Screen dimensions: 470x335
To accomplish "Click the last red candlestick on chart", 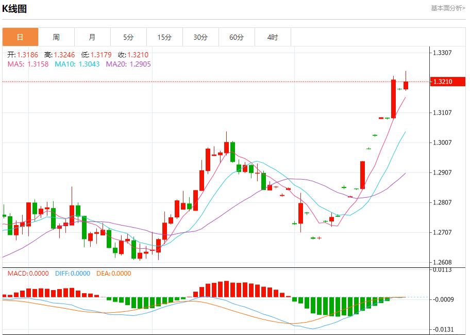I will [x=406, y=85].
